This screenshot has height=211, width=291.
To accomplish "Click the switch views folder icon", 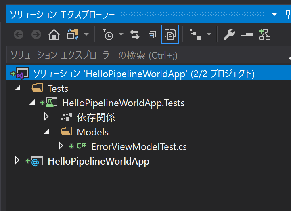I will [73, 35].
